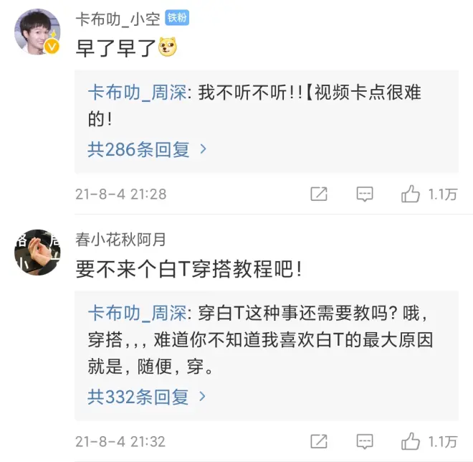Viewport: 473px width, 462px height.
Task: Like the 早了早了 comment
Action: tap(411, 194)
